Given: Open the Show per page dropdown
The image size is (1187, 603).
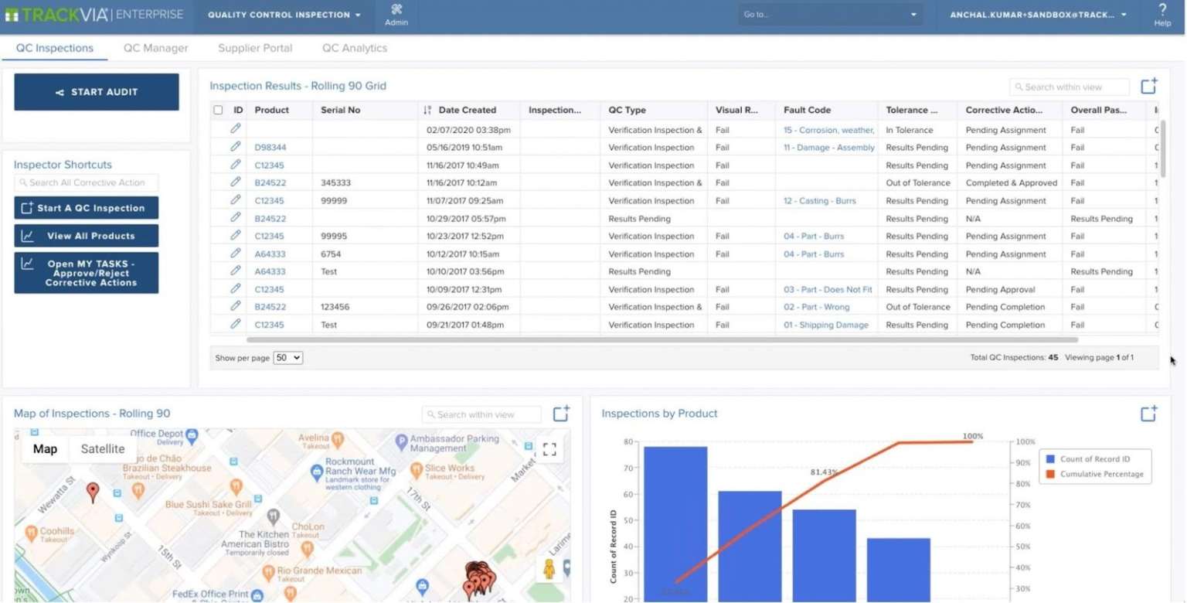Looking at the screenshot, I should point(287,358).
